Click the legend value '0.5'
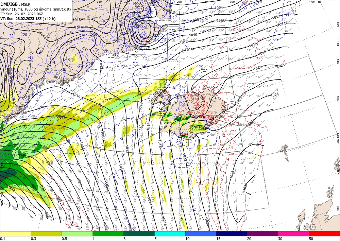340x241 pixels. pos(64,239)
